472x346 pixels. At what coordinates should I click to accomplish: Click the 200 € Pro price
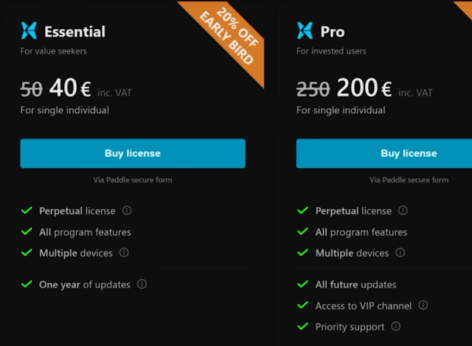pyautogui.click(x=364, y=89)
